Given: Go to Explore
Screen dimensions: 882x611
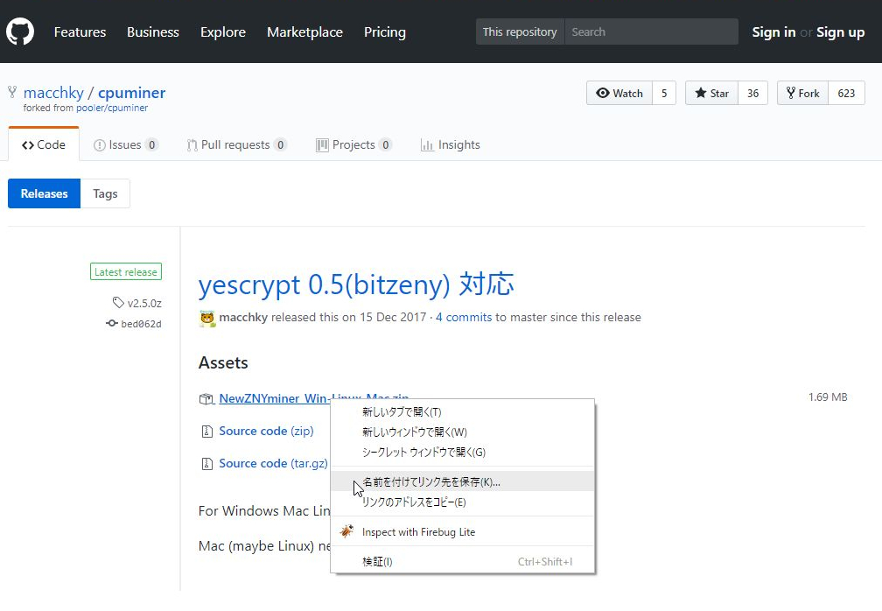Looking at the screenshot, I should tap(223, 32).
